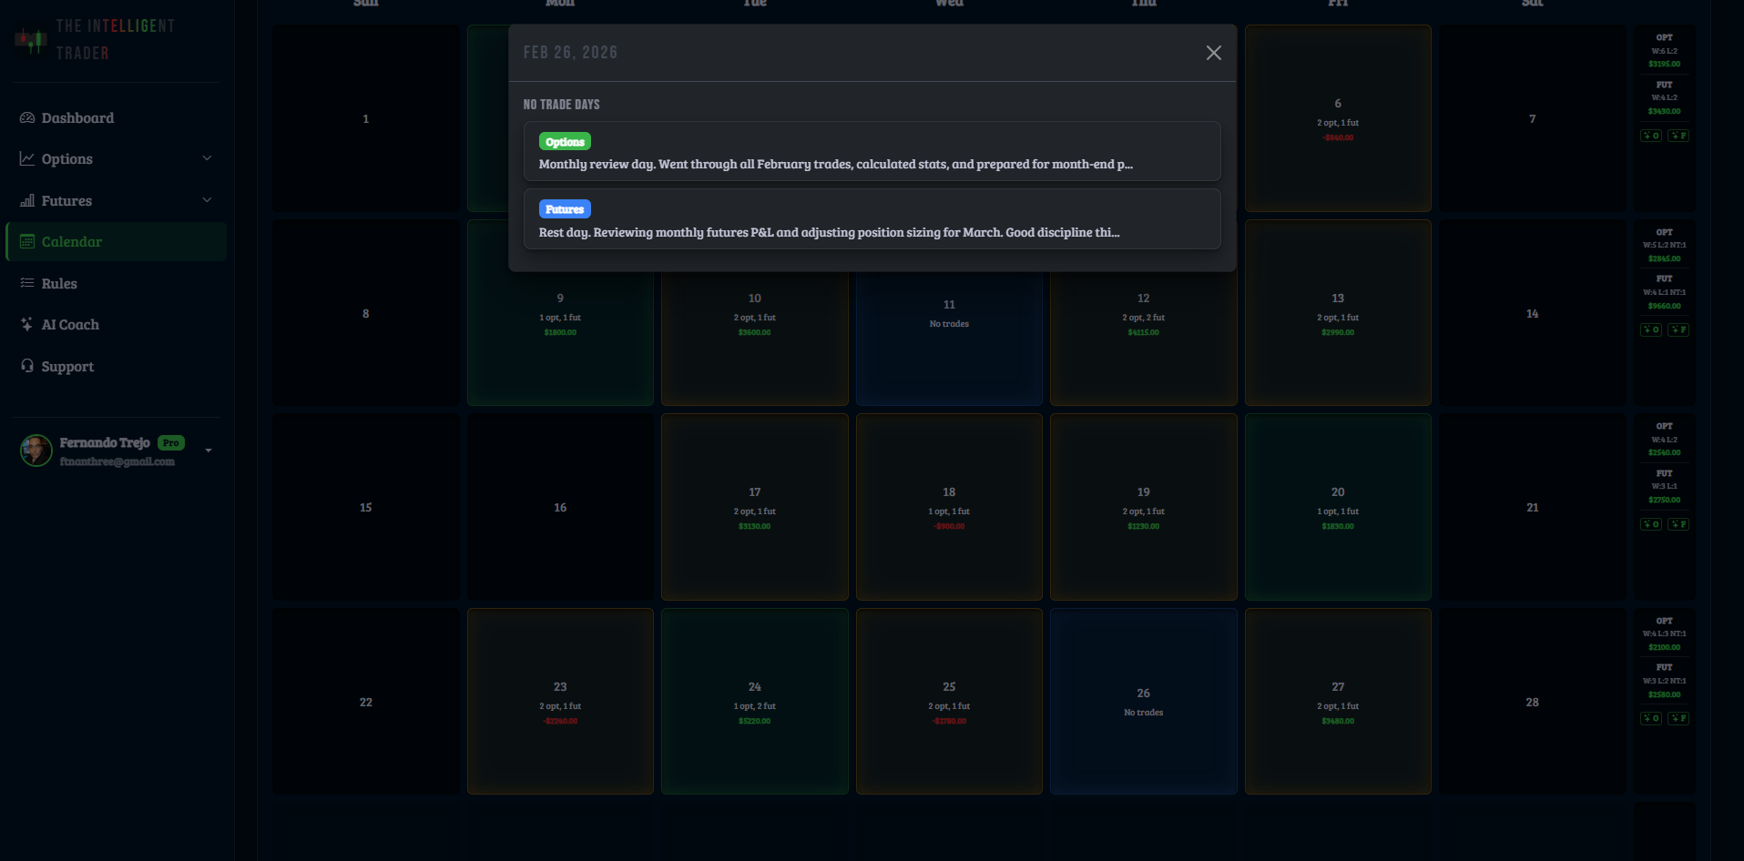Click the sparkle-O options button in first weekly summary
Screen dimensions: 1744x861
coord(1651,135)
